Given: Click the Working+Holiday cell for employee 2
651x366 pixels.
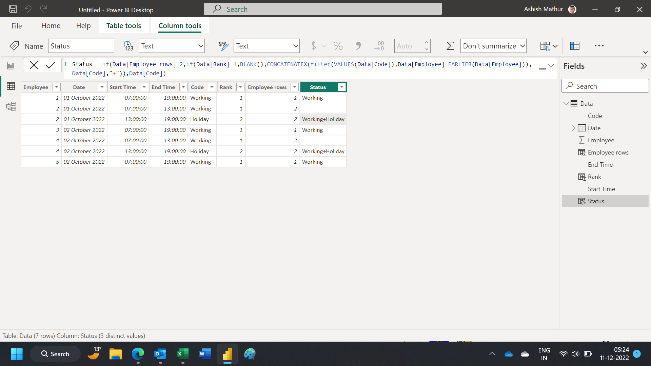Looking at the screenshot, I should click(323, 119).
